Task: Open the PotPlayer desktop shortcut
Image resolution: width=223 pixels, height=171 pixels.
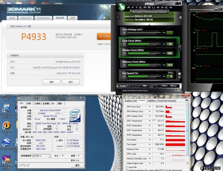Action: (6, 98)
